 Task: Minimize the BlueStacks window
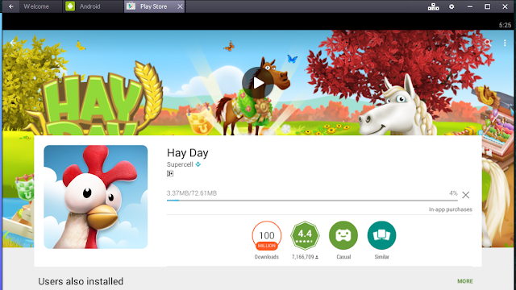click(x=470, y=6)
